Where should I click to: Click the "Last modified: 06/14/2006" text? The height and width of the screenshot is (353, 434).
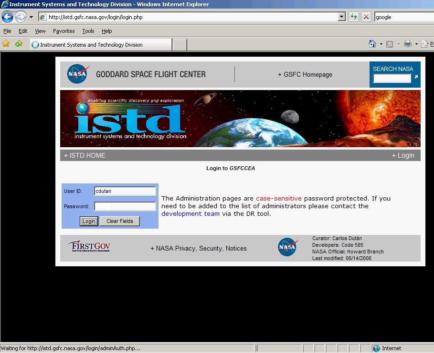342,258
